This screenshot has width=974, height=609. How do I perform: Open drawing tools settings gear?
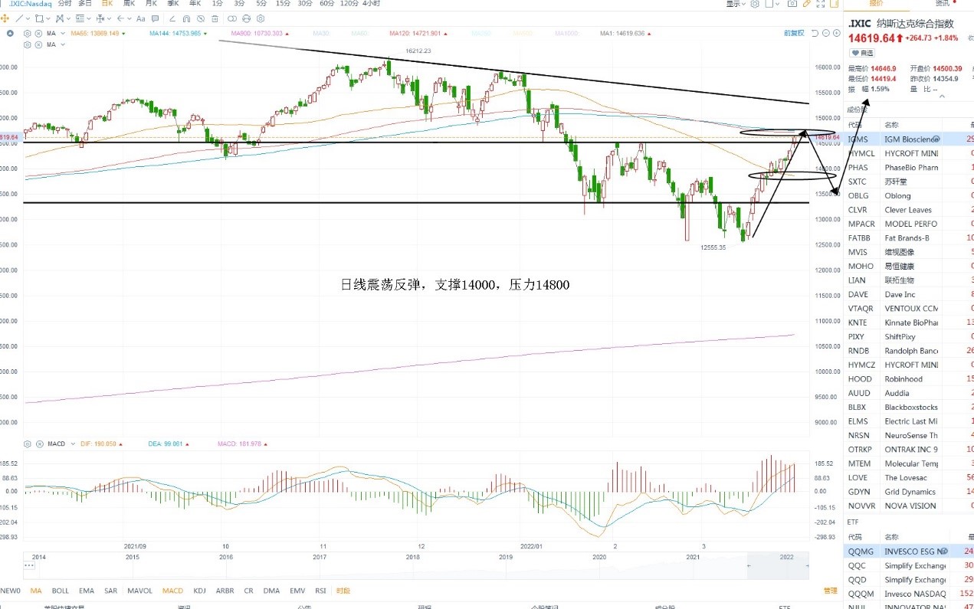[261, 18]
